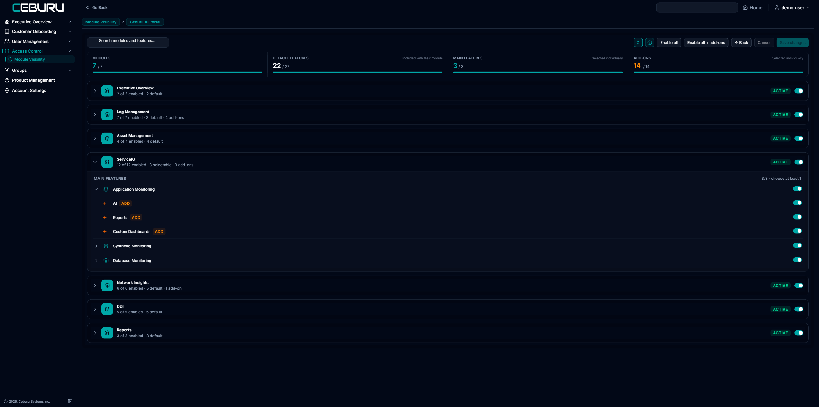
Task: Collapse the sidebar using the panel icon
Action: coord(70,401)
